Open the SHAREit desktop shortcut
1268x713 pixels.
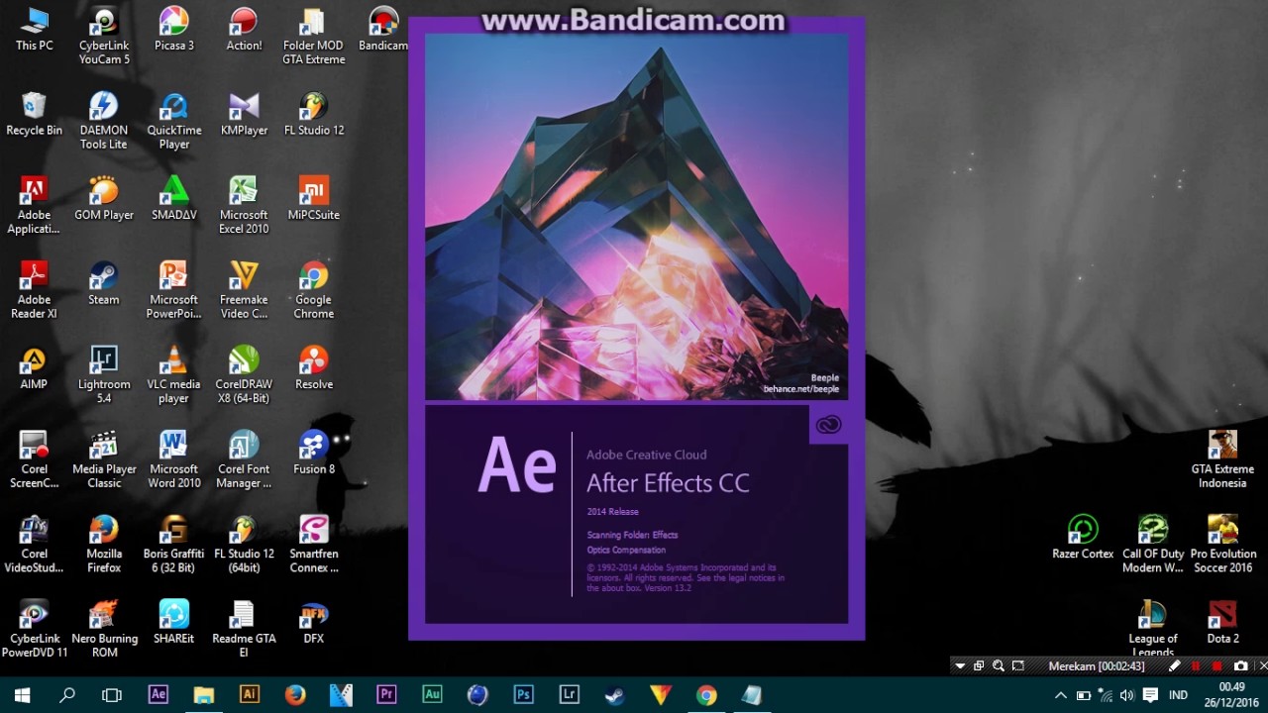point(174,622)
